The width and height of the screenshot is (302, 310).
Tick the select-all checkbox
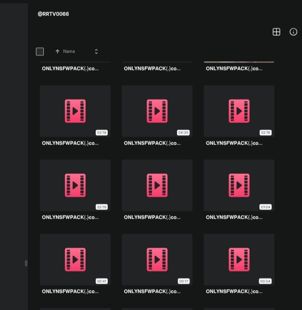click(40, 52)
